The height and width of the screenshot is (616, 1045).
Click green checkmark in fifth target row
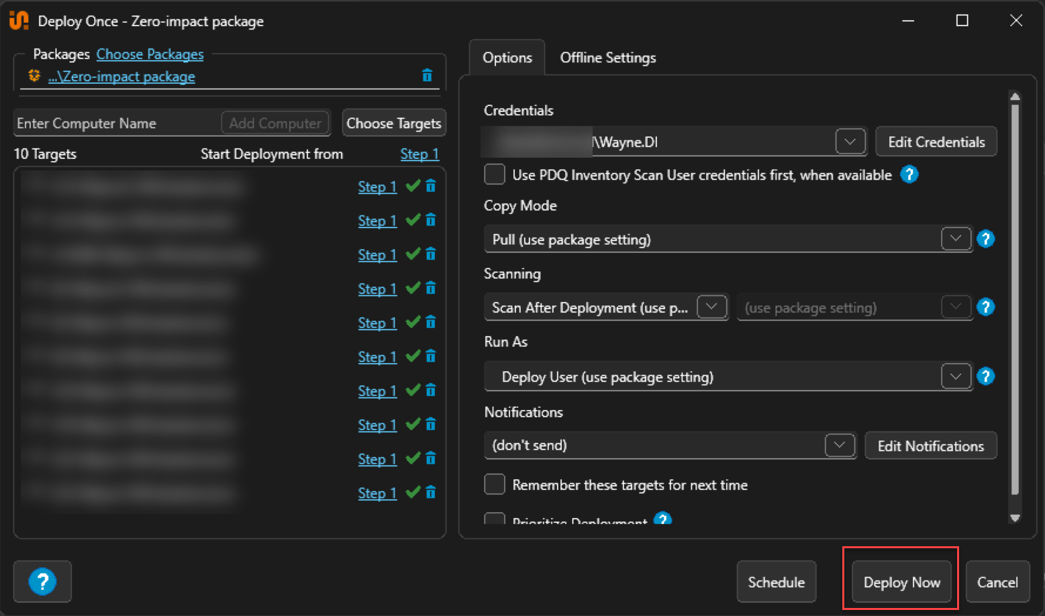click(x=413, y=322)
